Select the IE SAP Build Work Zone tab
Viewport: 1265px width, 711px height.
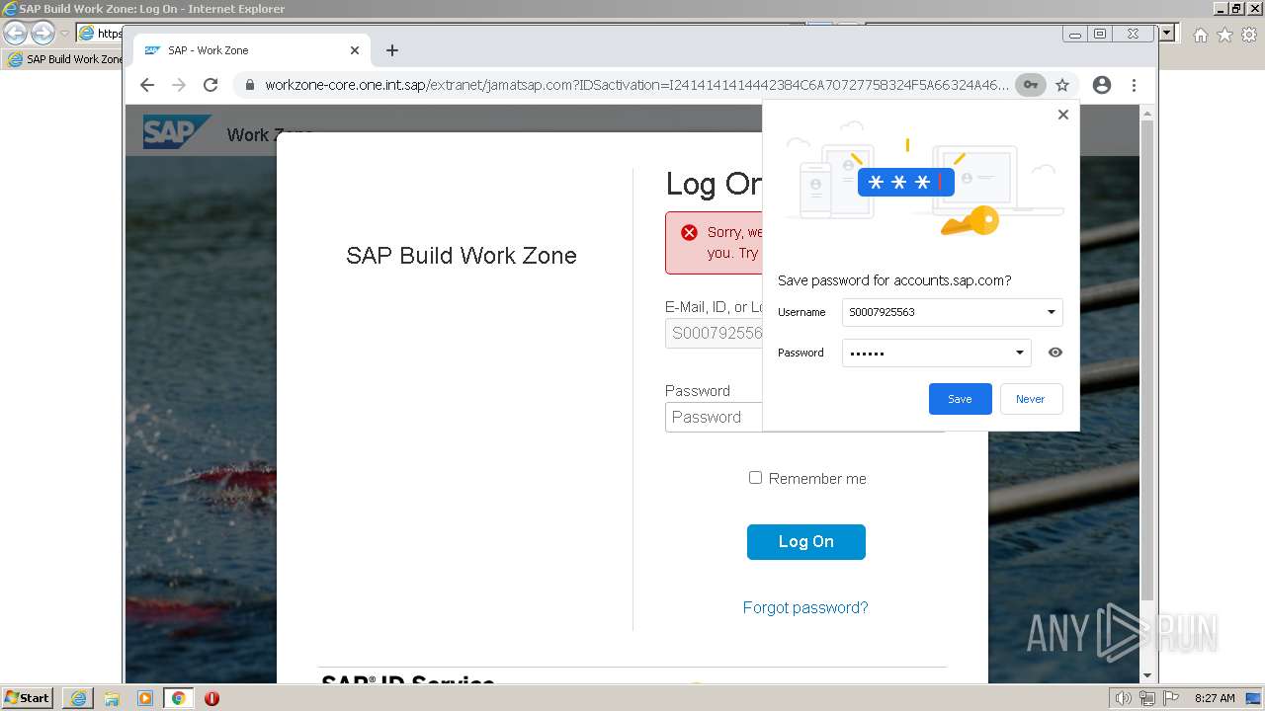tap(64, 59)
